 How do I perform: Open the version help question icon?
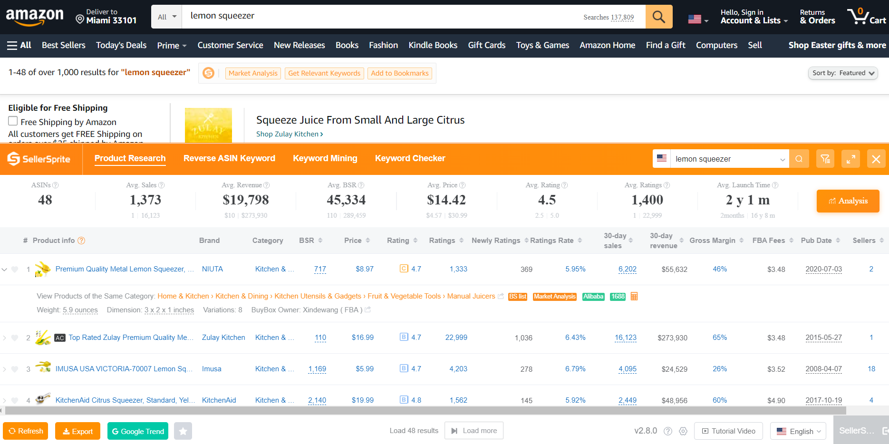668,431
